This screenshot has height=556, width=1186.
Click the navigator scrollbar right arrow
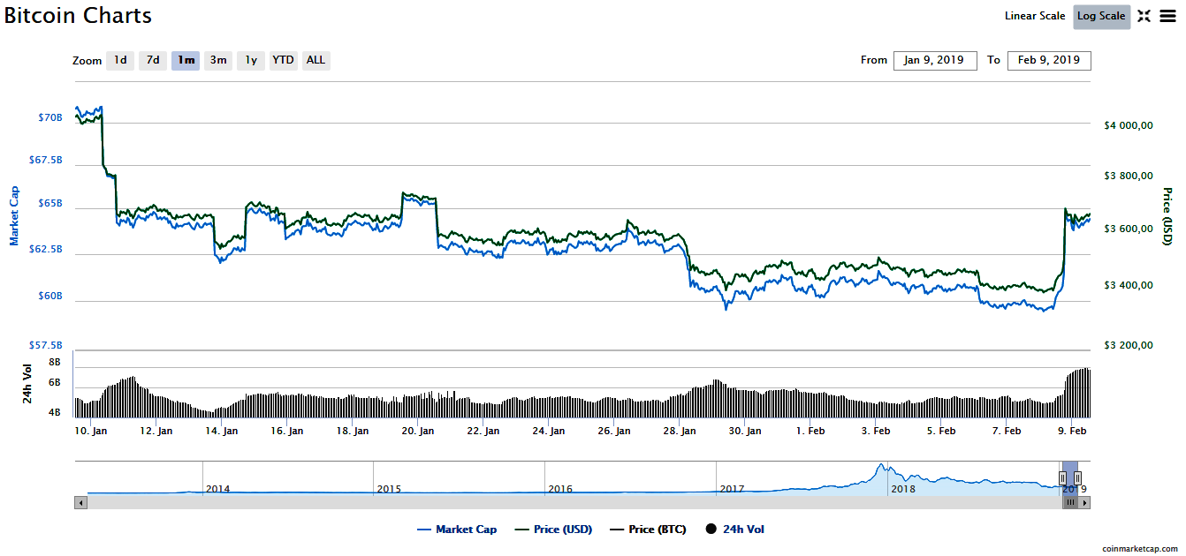click(1085, 502)
